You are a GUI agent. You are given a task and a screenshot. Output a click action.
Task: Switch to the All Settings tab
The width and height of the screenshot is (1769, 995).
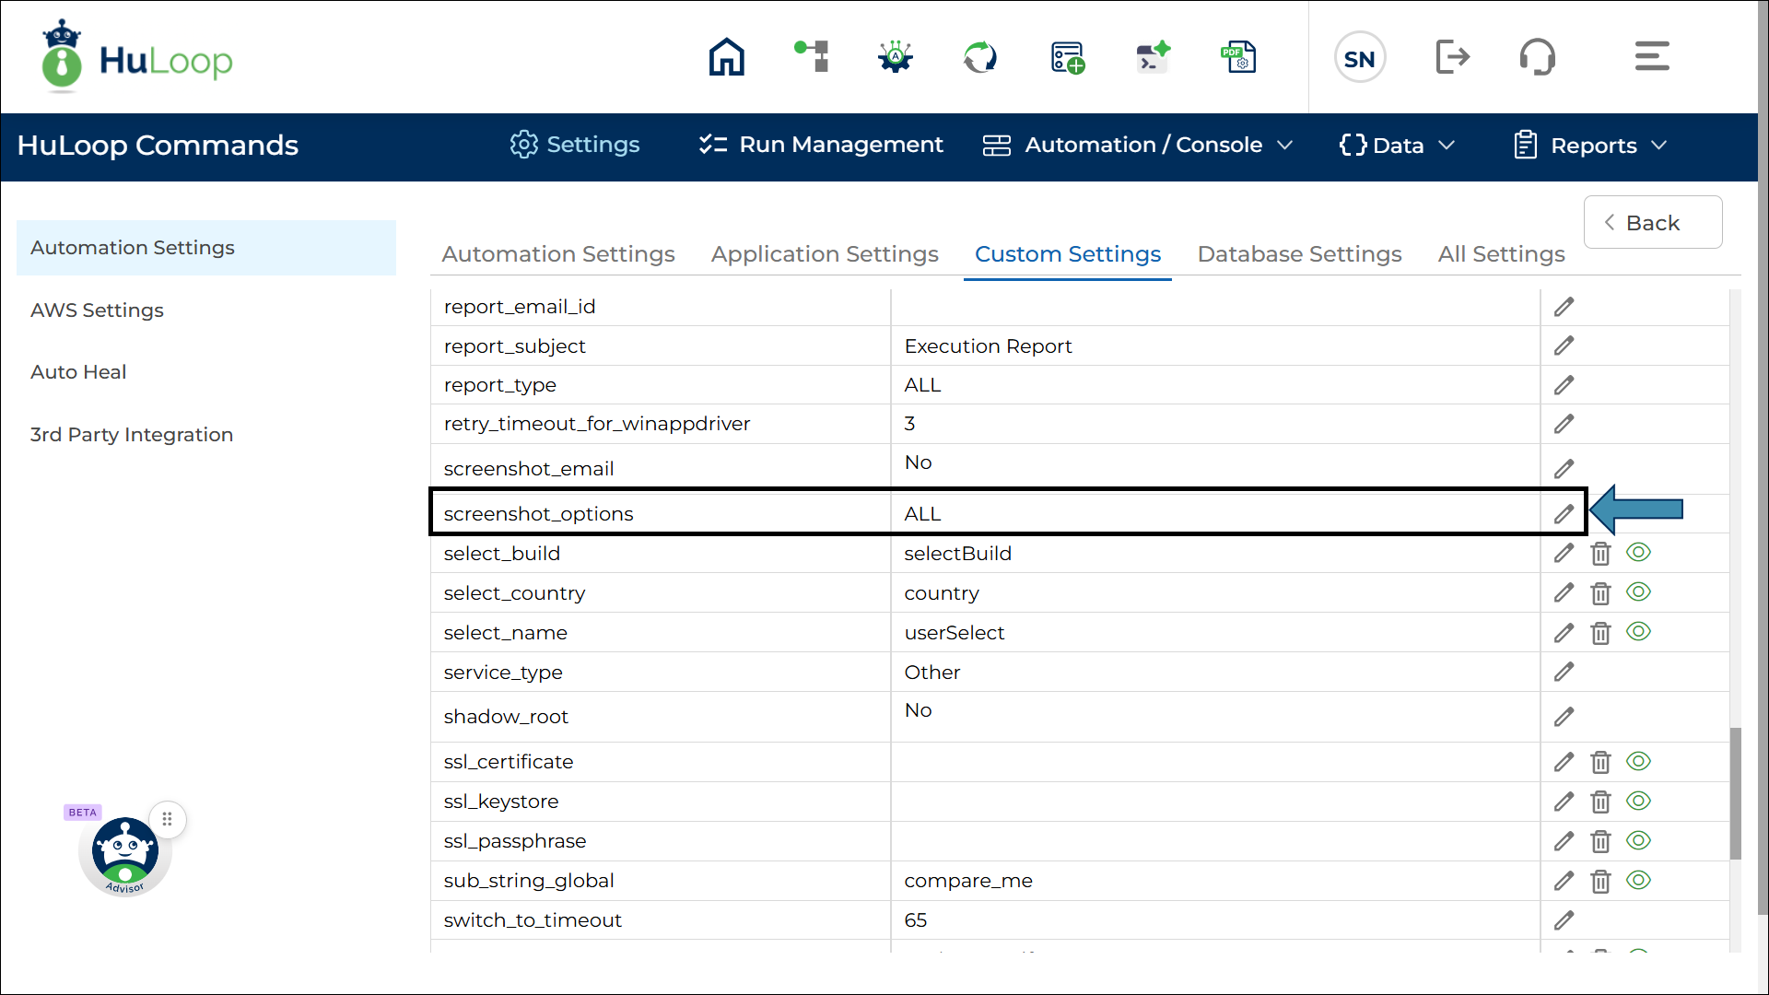click(x=1501, y=254)
